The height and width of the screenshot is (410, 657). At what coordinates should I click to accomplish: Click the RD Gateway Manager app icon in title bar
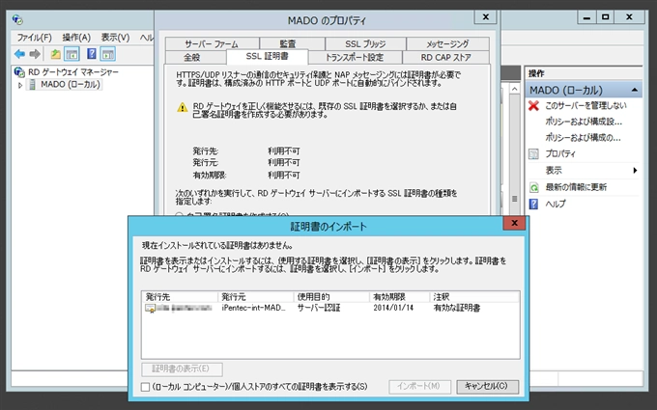17,19
